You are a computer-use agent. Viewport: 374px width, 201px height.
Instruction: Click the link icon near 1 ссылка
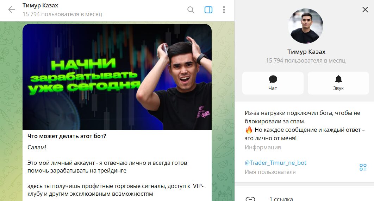coord(250,199)
